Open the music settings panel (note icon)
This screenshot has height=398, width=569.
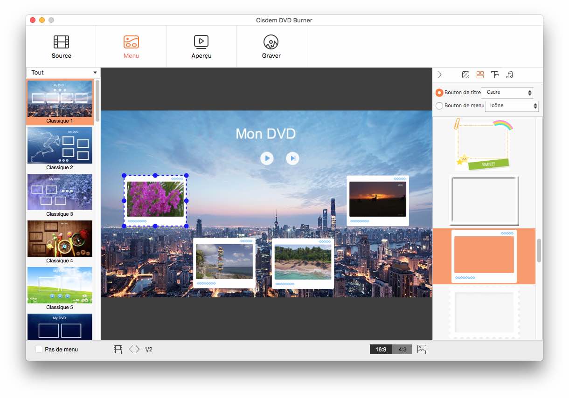click(x=509, y=75)
